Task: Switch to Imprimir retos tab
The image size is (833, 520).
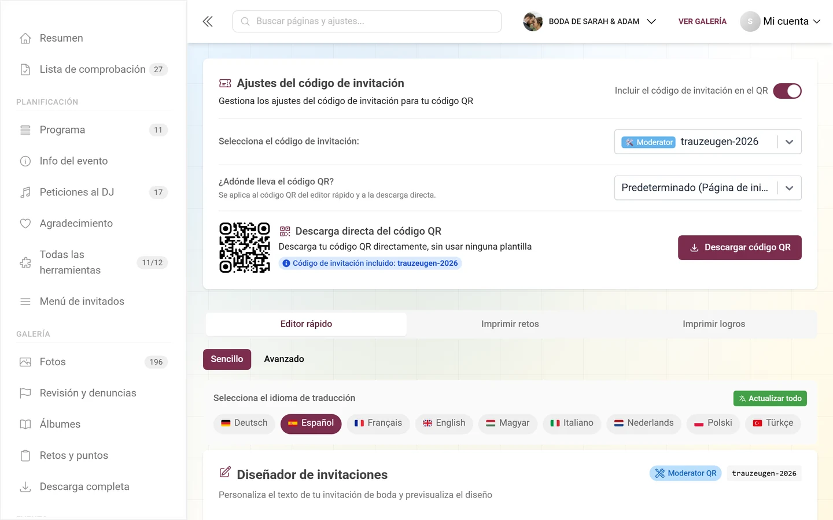Action: pos(510,324)
